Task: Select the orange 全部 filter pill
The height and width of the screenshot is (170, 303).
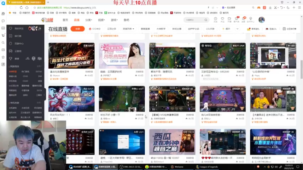Action: pos(78,29)
